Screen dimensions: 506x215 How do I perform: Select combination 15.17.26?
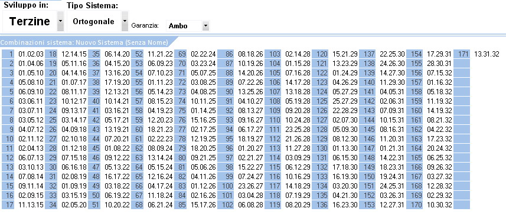coord(203,205)
